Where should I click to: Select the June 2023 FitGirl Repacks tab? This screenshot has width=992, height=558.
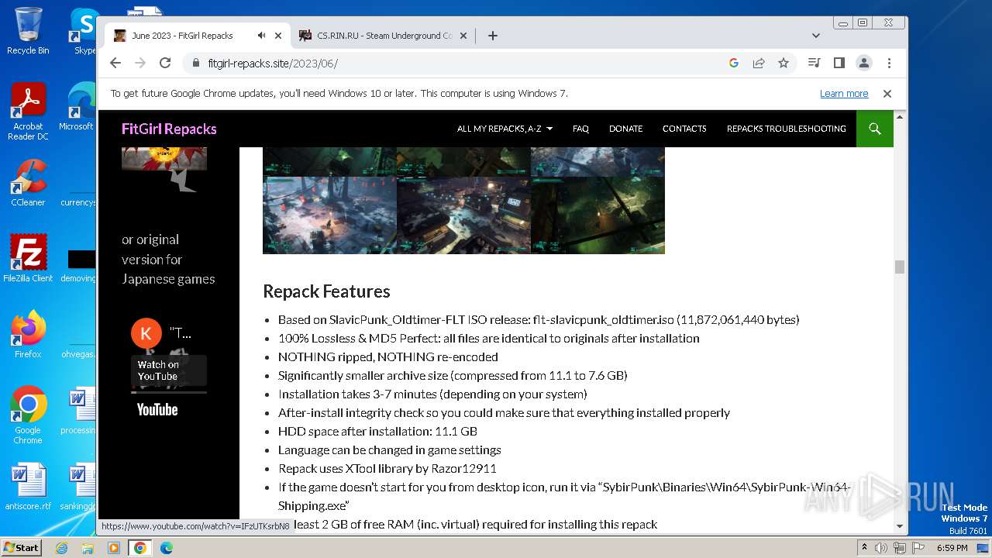tap(198, 36)
